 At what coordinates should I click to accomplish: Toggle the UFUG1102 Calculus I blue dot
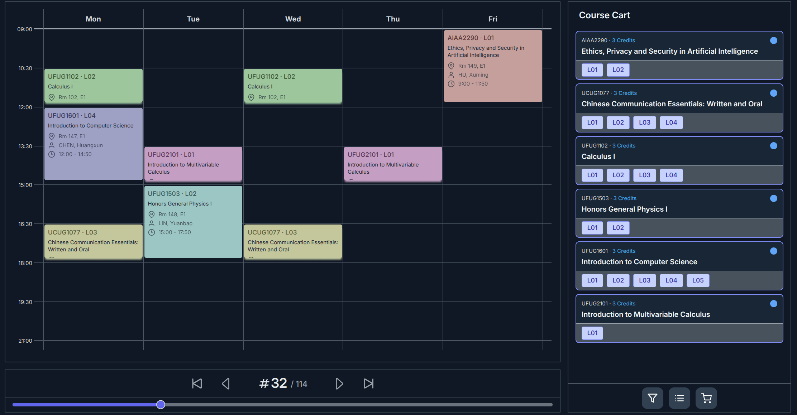pyautogui.click(x=773, y=146)
